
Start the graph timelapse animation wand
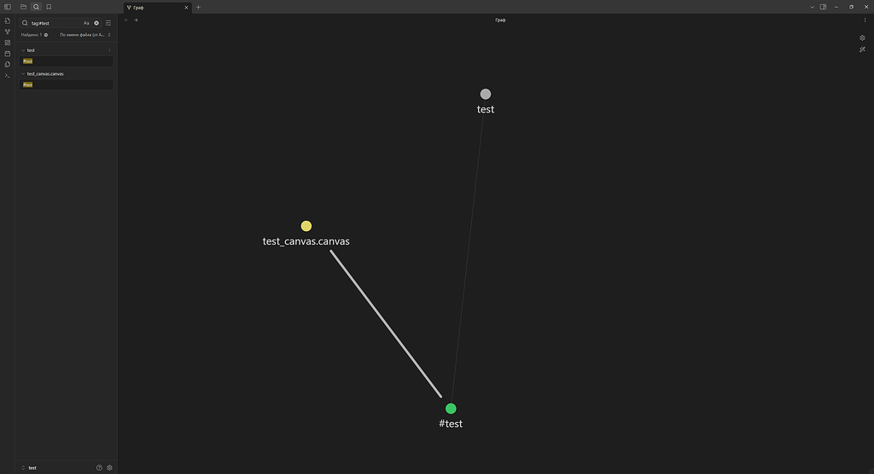click(x=862, y=49)
